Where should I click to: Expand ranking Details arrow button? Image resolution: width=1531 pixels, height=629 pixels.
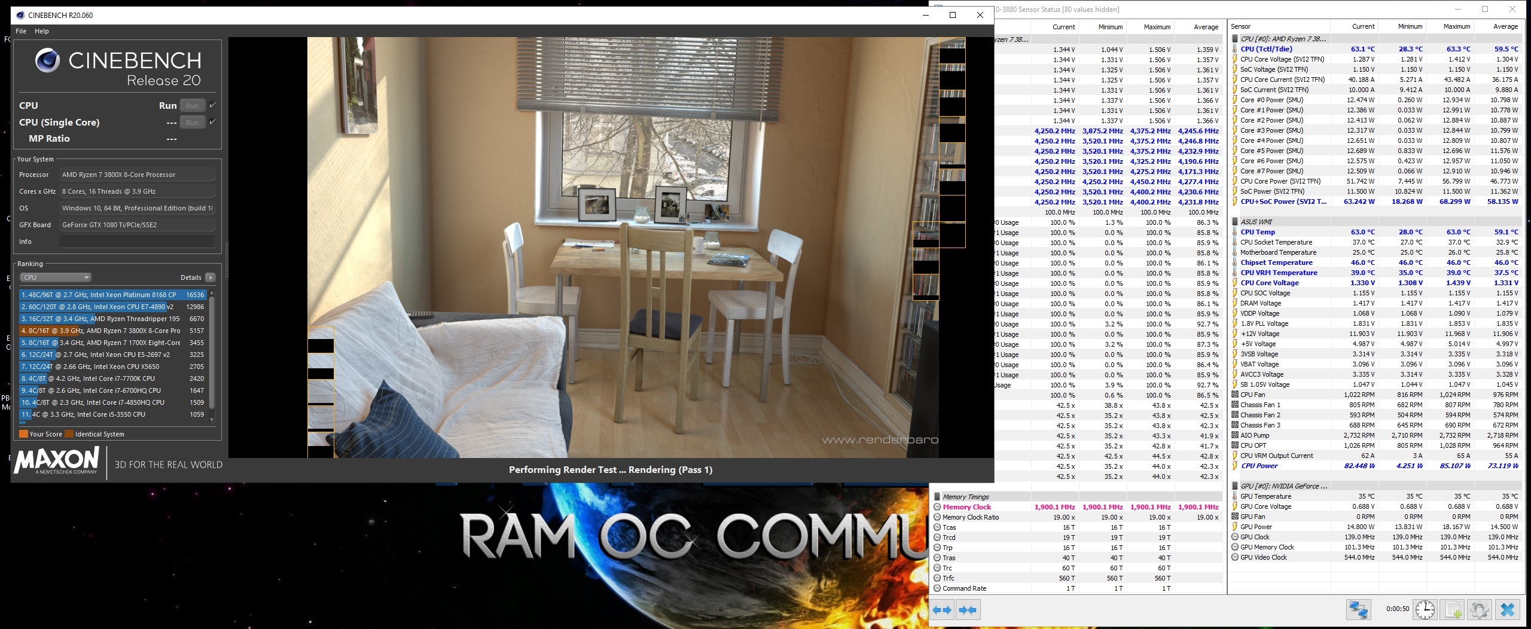point(210,277)
